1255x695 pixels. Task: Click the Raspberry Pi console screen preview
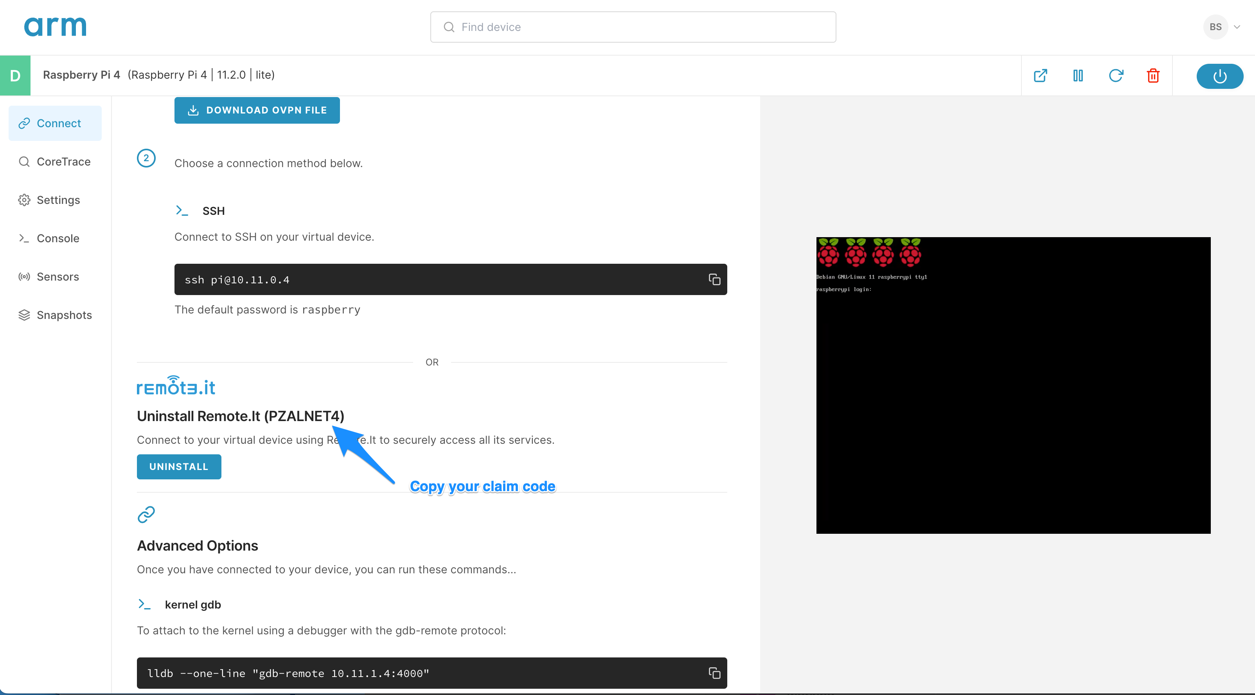point(1013,385)
